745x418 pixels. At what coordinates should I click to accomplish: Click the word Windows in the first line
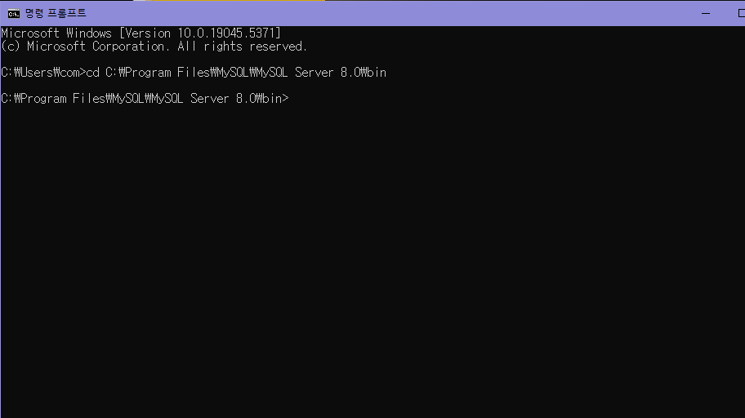(89, 33)
